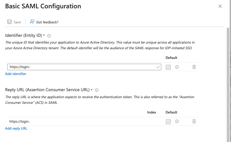The width and height of the screenshot is (231, 142).
Task: Close the Basic SAML Configuration panel
Action: click(220, 6)
